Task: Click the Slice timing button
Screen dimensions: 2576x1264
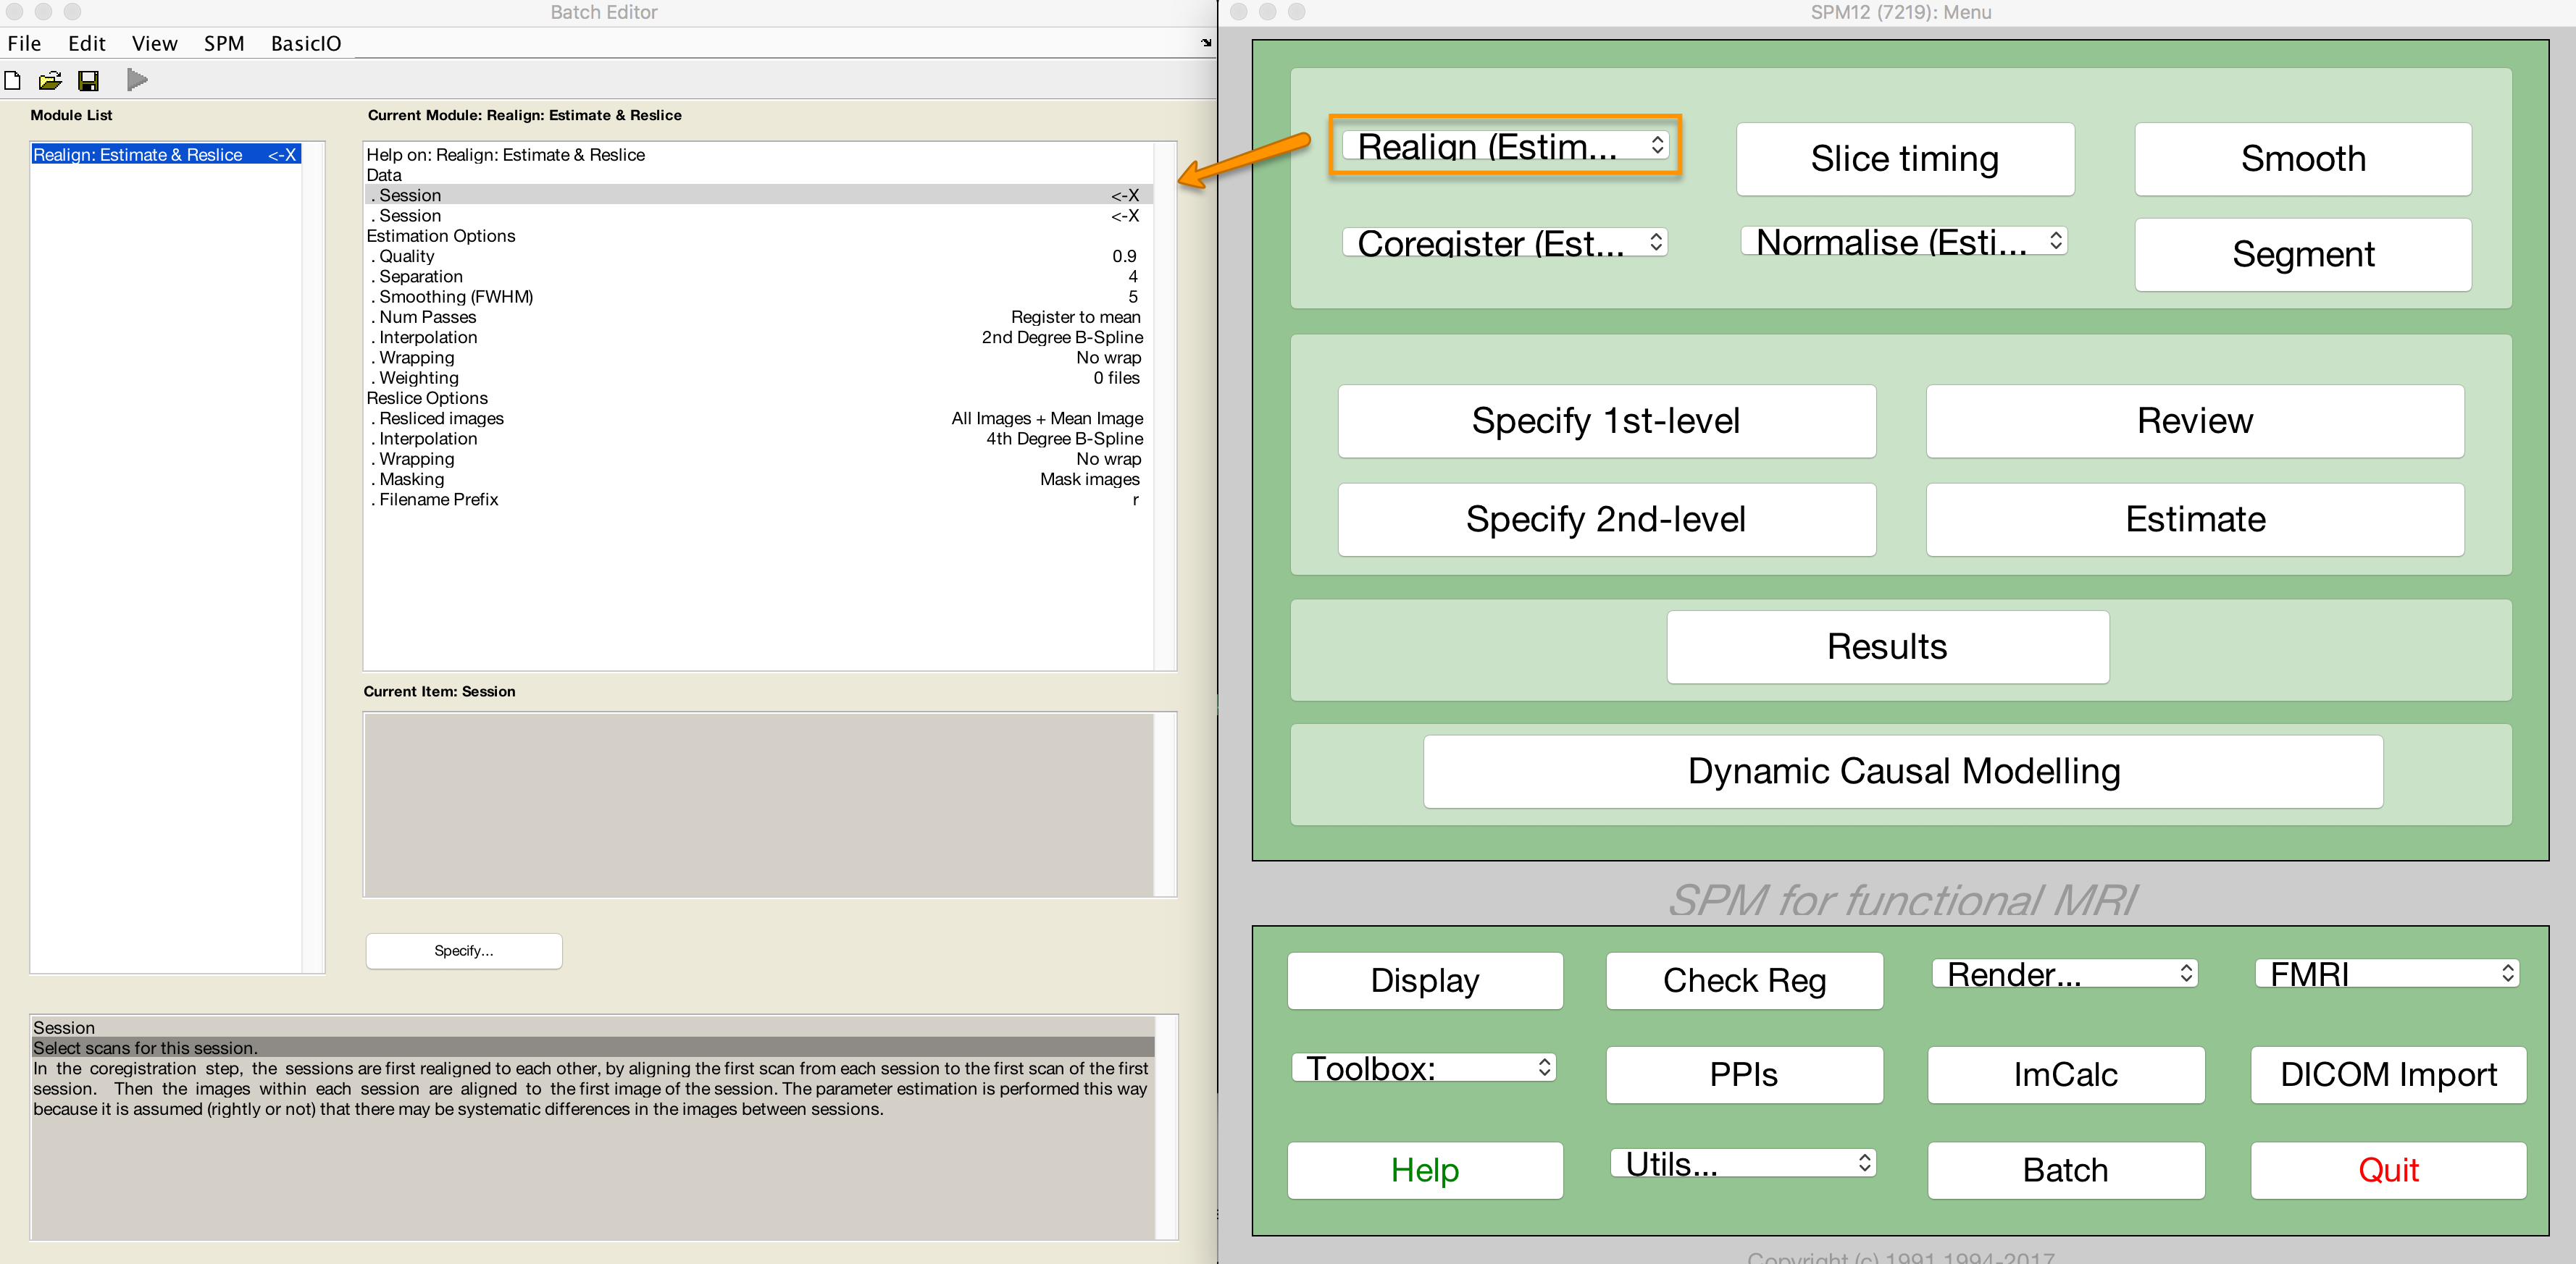Action: coord(1905,159)
